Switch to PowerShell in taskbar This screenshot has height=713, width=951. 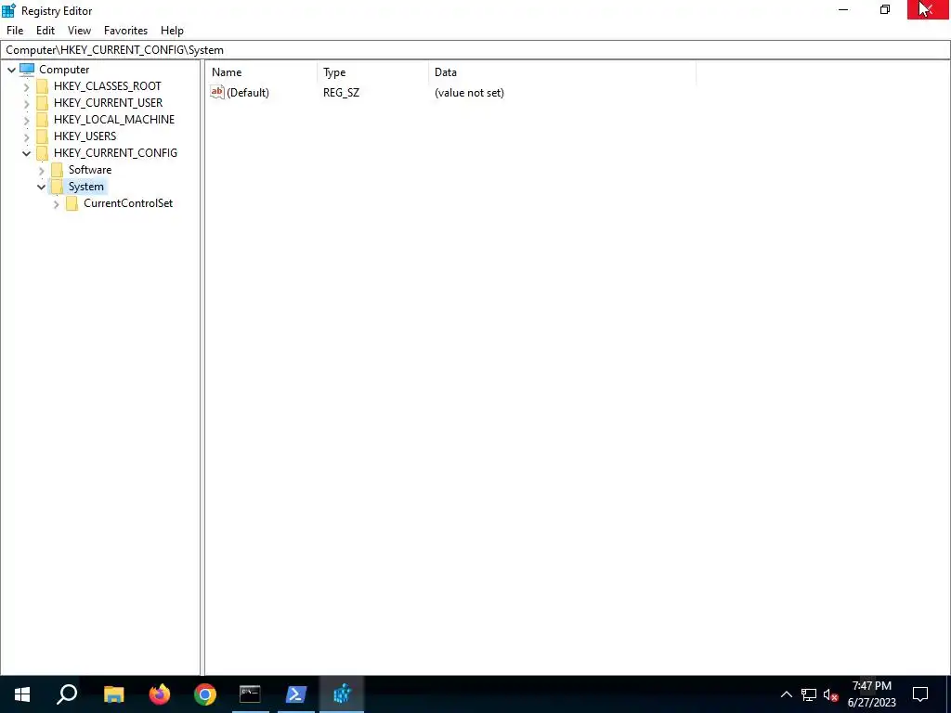[296, 694]
